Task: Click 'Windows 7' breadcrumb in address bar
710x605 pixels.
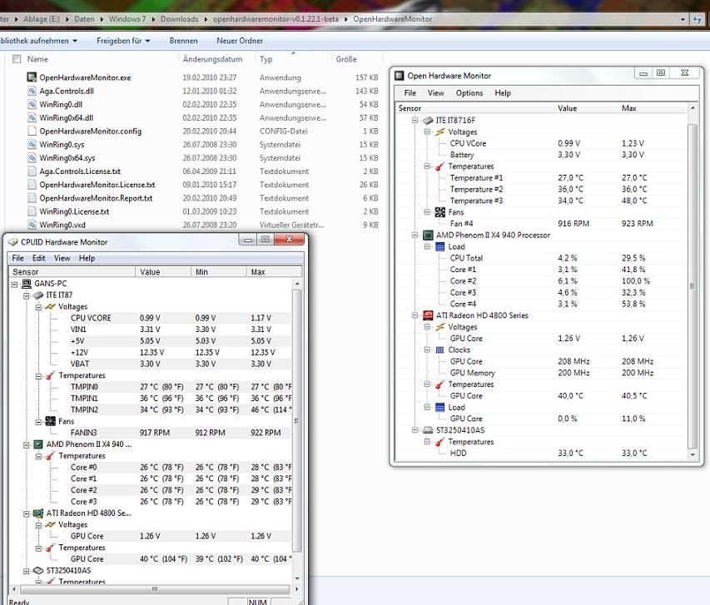Action: [x=127, y=19]
